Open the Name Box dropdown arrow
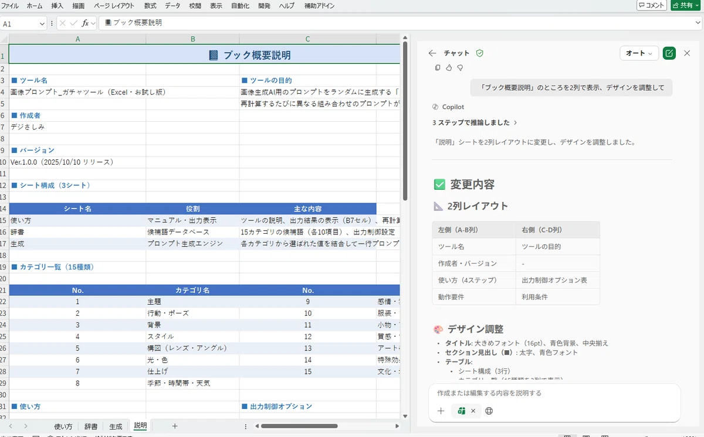 point(42,23)
